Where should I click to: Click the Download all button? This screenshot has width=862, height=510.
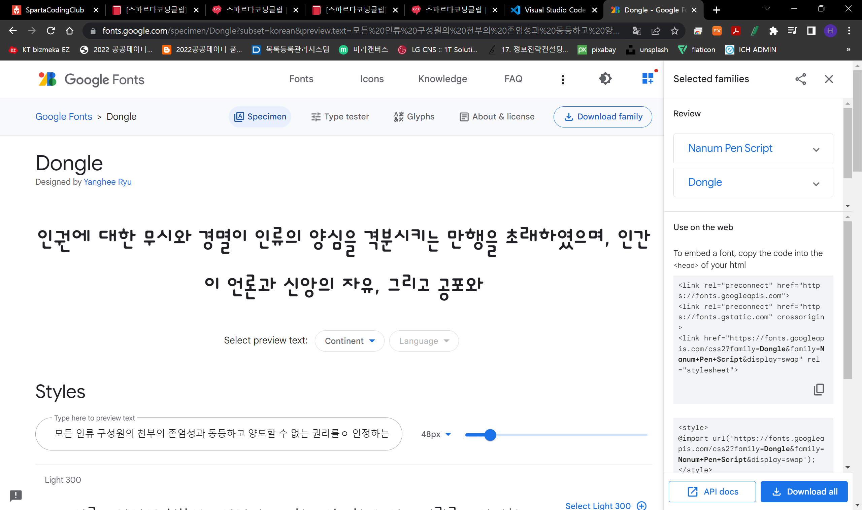[x=804, y=492]
